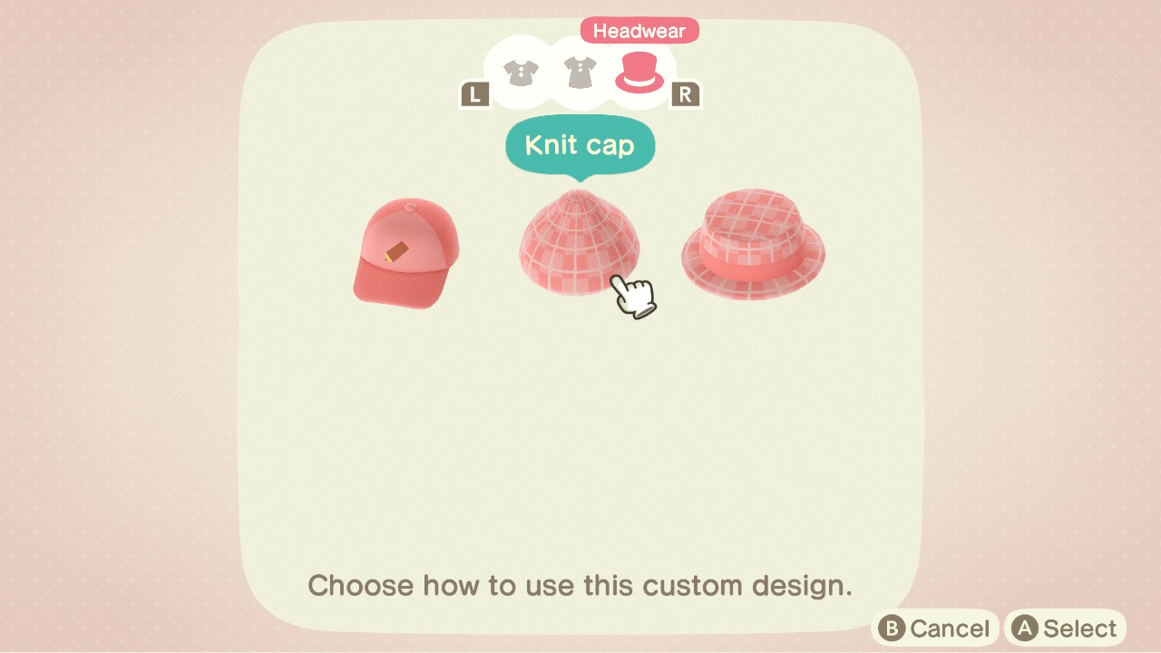Click the red brim of the baseball cap
Viewport: 1161px width, 653px height.
(x=397, y=282)
